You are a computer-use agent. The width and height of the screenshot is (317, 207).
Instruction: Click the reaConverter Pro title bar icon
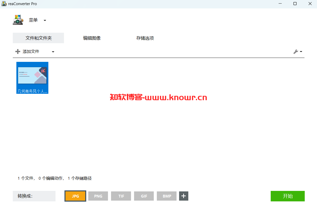[4, 4]
